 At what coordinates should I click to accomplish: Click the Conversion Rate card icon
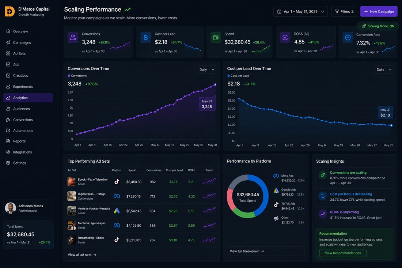click(x=348, y=38)
